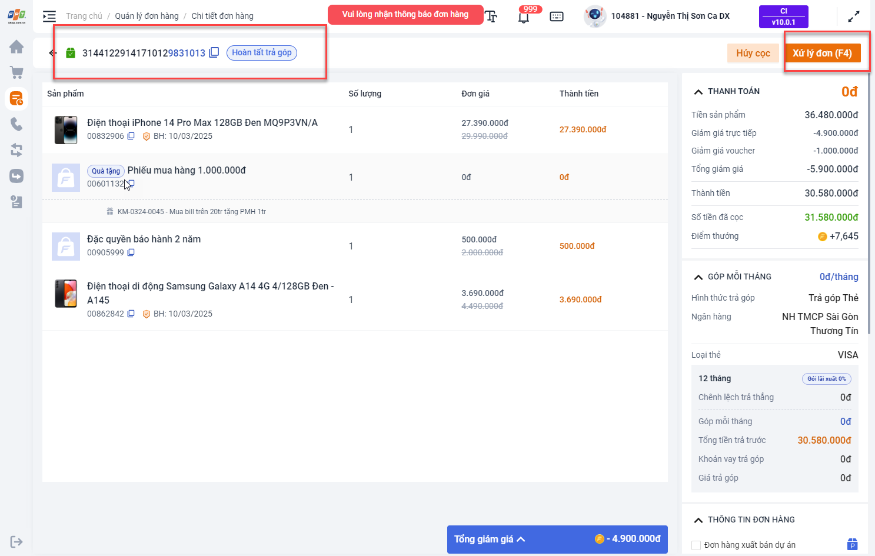Click Samsung total price '3.690.000đ'
The image size is (875, 556).
[581, 299]
